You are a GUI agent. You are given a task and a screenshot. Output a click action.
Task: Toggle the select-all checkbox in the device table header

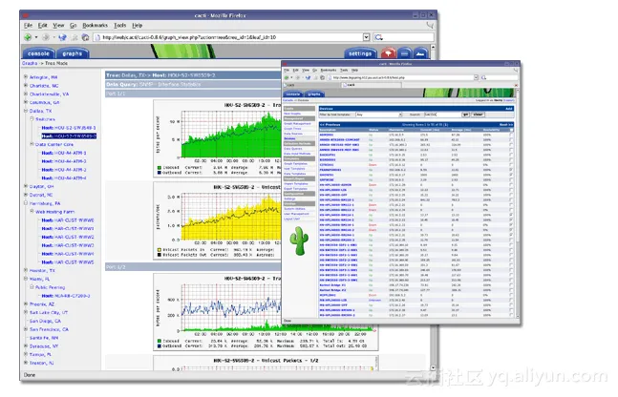click(511, 130)
